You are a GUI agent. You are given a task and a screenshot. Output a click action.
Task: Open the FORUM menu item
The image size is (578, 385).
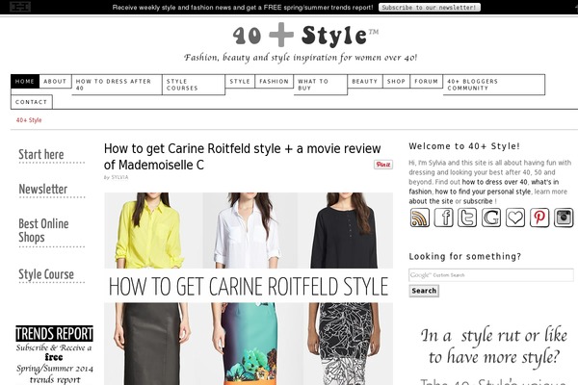coord(426,81)
